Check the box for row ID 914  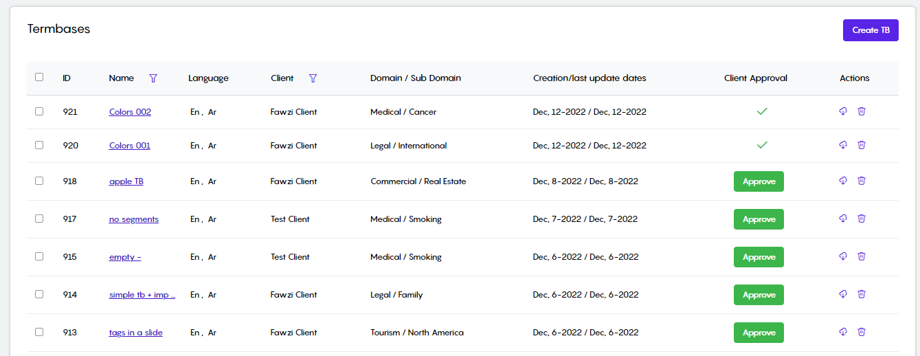[x=39, y=294]
